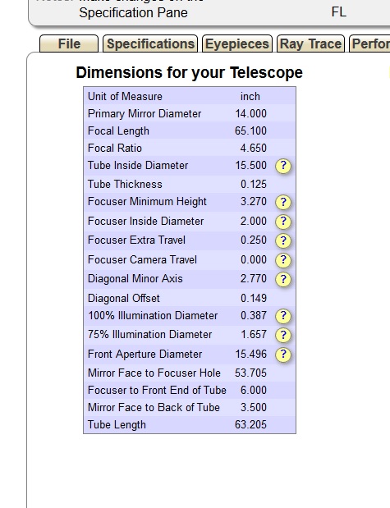Image resolution: width=390 pixels, height=508 pixels.
Task: Click the Tube Length value 63.205
Action: pyautogui.click(x=250, y=425)
